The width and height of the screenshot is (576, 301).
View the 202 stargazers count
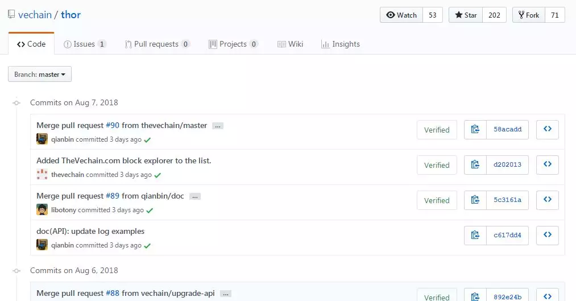click(494, 15)
